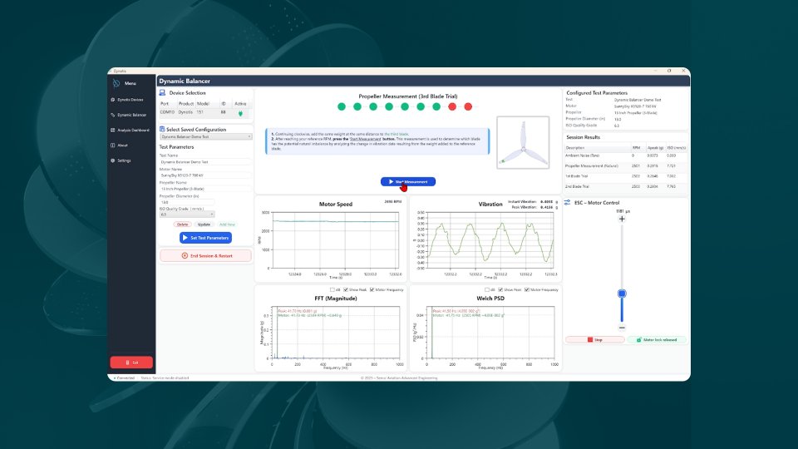Click the Device Selection computer icon
798x449 pixels.
(x=162, y=92)
